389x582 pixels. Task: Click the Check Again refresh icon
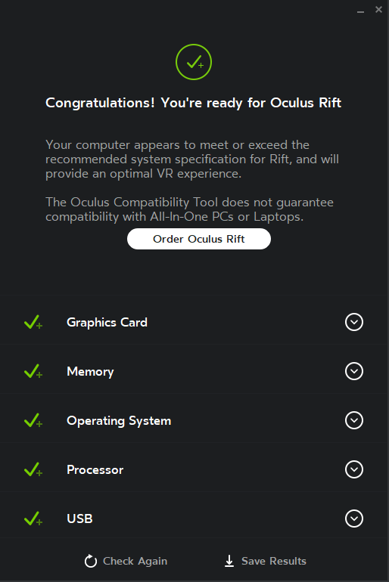pyautogui.click(x=90, y=561)
